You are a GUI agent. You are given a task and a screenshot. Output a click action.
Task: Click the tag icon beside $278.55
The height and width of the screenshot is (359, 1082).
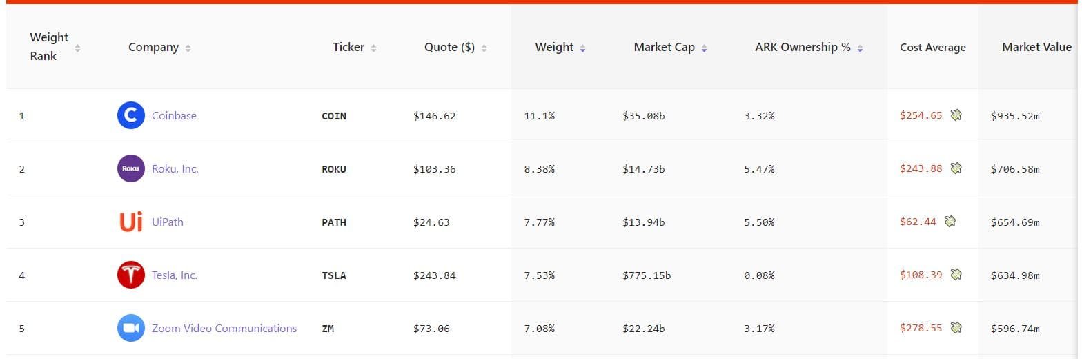[x=956, y=328]
